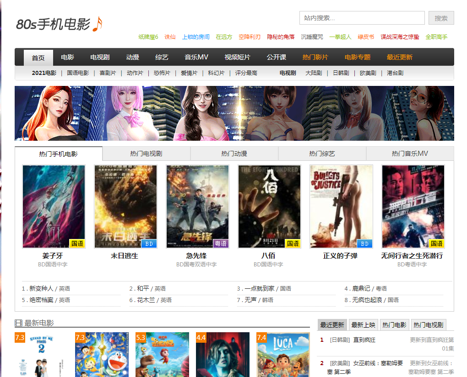Click the 80s手机电影 site logo
The width and height of the screenshot is (467, 377).
tap(59, 24)
